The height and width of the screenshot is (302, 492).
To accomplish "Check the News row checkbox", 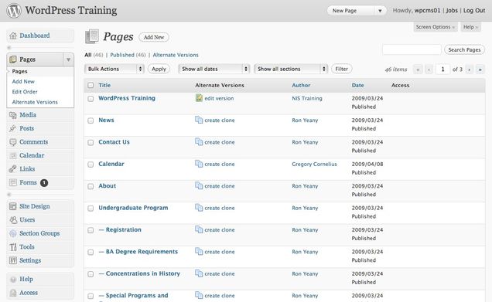I will coord(91,120).
